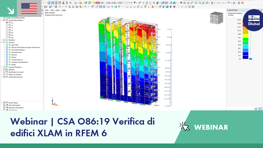The image size is (263, 148).
Task: Click the view in negative X direction icon
Action: click(x=207, y=3)
